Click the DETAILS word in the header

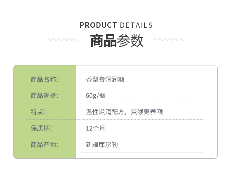[x=136, y=25]
